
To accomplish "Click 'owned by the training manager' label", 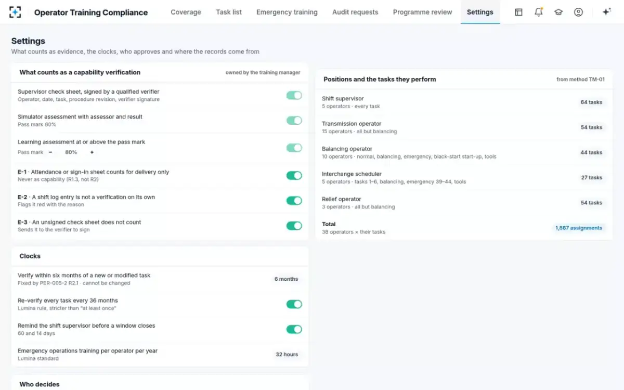I will coord(263,73).
